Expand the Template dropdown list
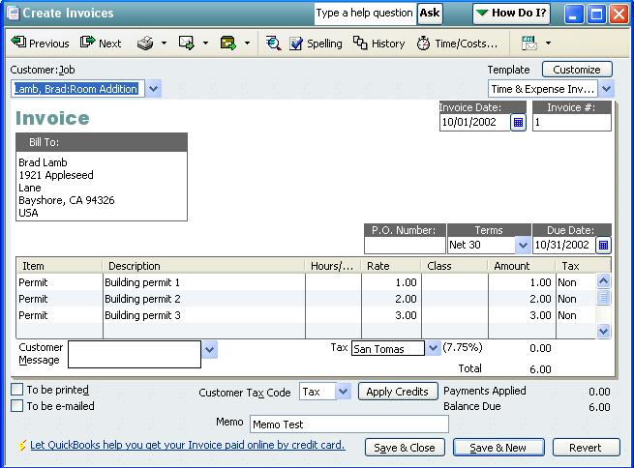The width and height of the screenshot is (634, 468). point(606,88)
